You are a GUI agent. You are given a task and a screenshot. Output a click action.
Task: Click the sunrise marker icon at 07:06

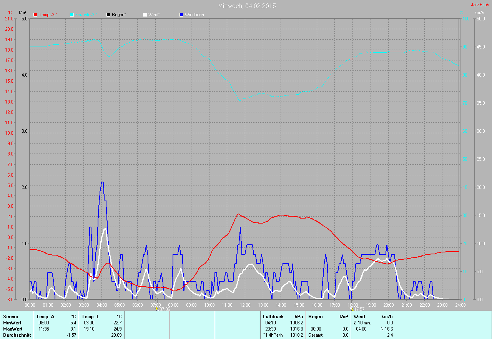[157, 309]
